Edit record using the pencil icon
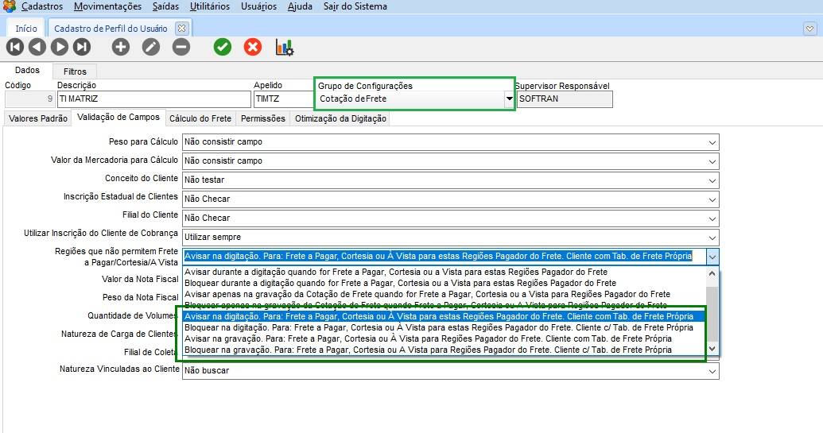 point(151,47)
